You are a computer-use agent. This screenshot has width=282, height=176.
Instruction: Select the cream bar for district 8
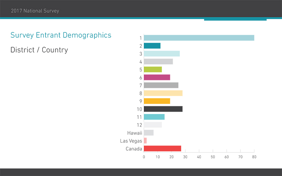tap(163, 93)
